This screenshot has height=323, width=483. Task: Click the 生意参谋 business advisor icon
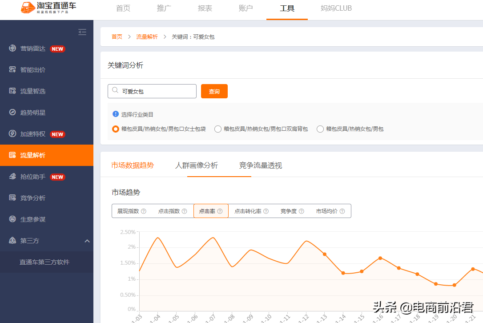point(33,219)
